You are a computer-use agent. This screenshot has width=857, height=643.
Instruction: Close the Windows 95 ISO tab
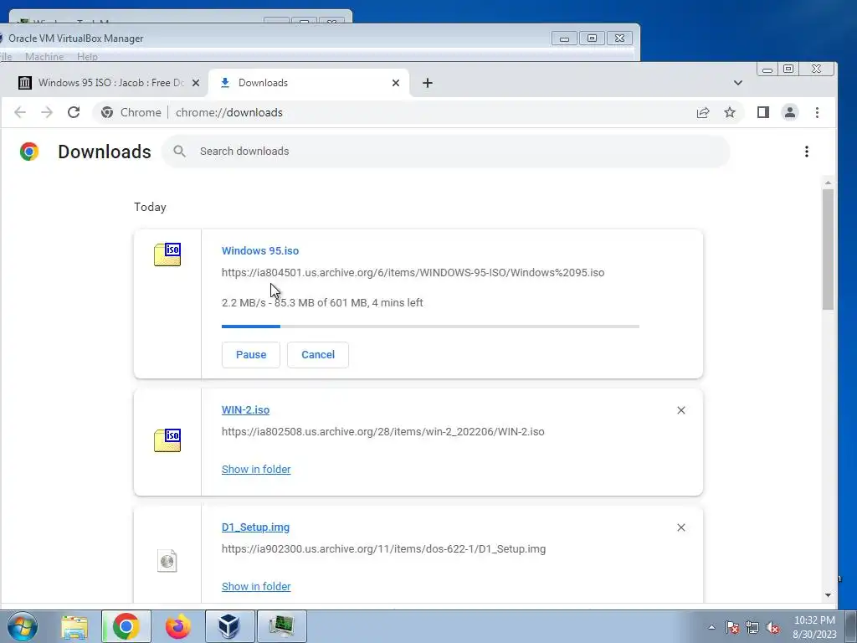(x=196, y=83)
